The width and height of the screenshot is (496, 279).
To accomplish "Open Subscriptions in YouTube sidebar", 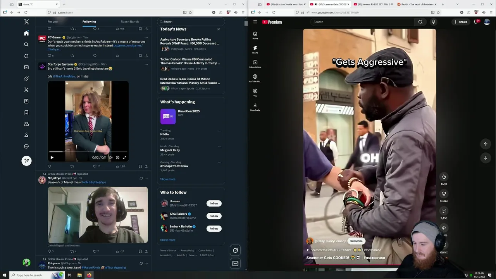I will (x=255, y=64).
